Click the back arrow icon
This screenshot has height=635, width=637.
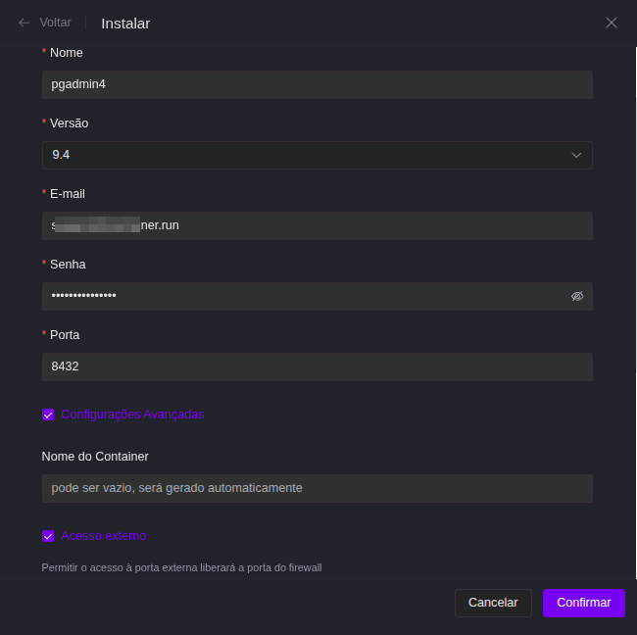coord(24,23)
